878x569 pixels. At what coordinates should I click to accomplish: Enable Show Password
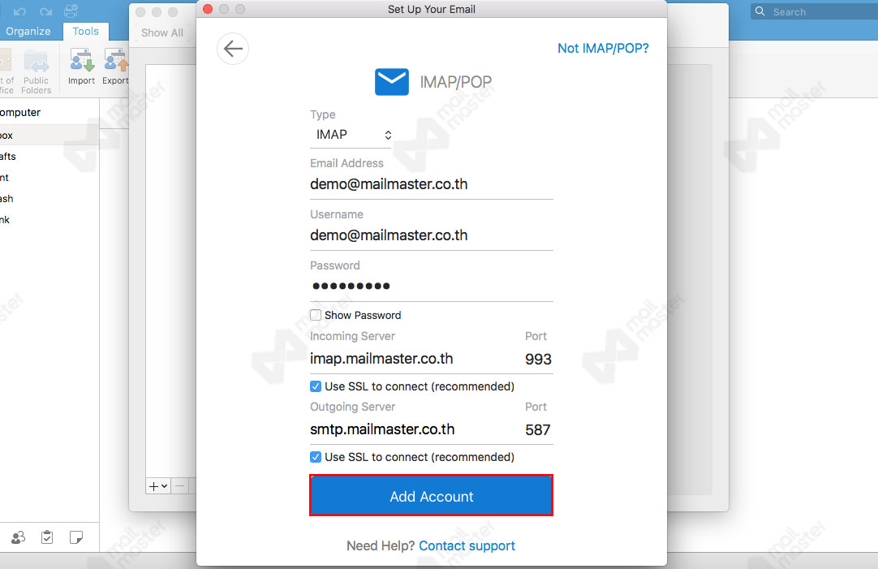point(315,315)
